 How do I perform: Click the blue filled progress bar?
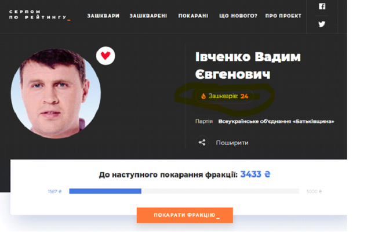point(106,191)
